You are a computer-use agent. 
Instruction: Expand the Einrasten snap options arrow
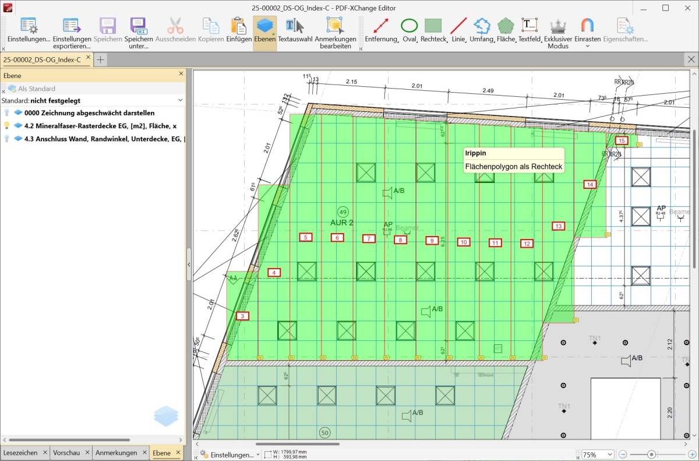point(587,46)
